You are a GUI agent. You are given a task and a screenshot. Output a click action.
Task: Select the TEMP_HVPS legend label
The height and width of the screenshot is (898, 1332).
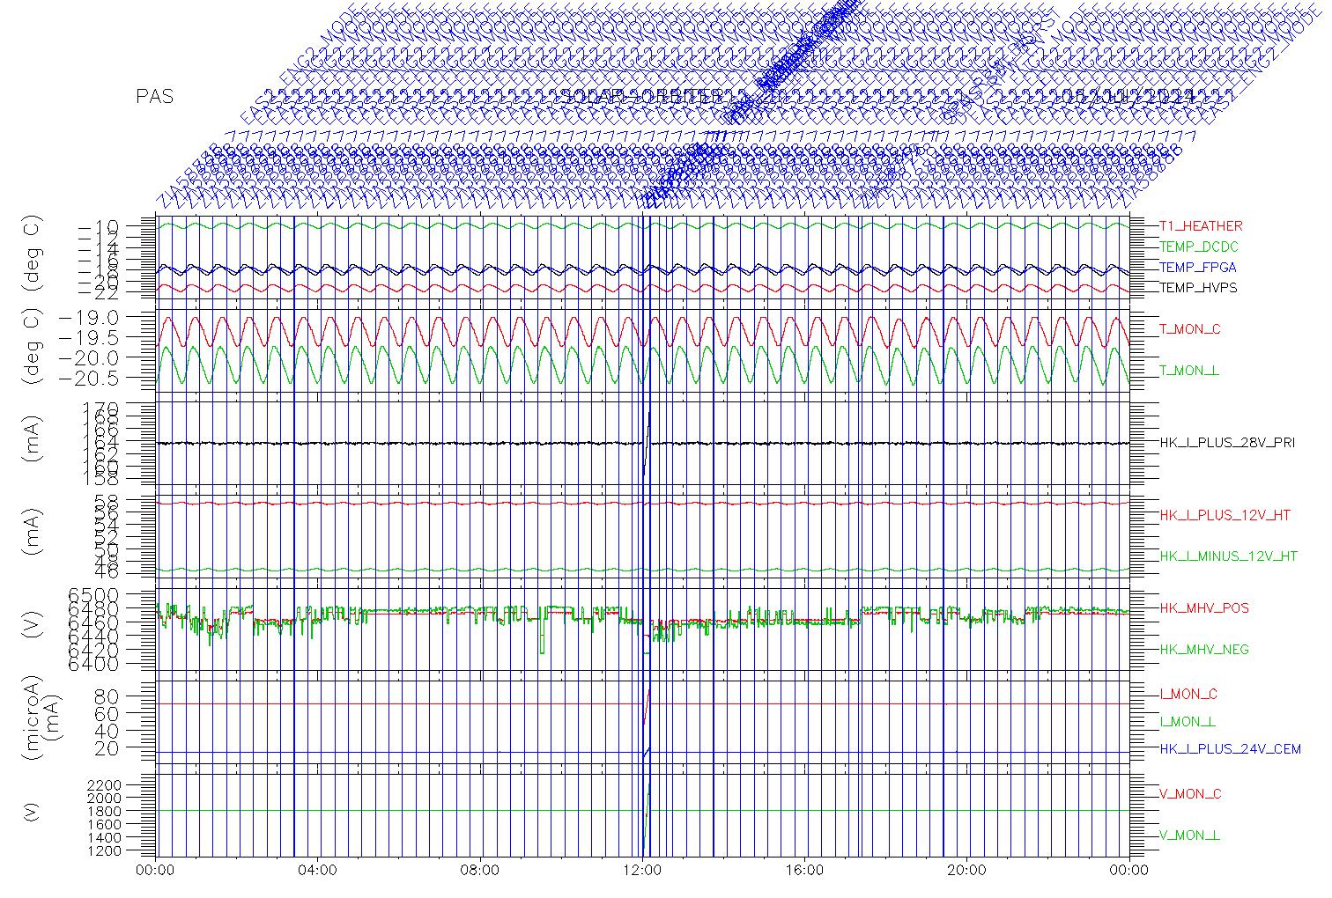pos(1198,288)
